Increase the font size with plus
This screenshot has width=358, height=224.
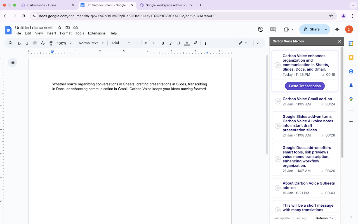154,43
